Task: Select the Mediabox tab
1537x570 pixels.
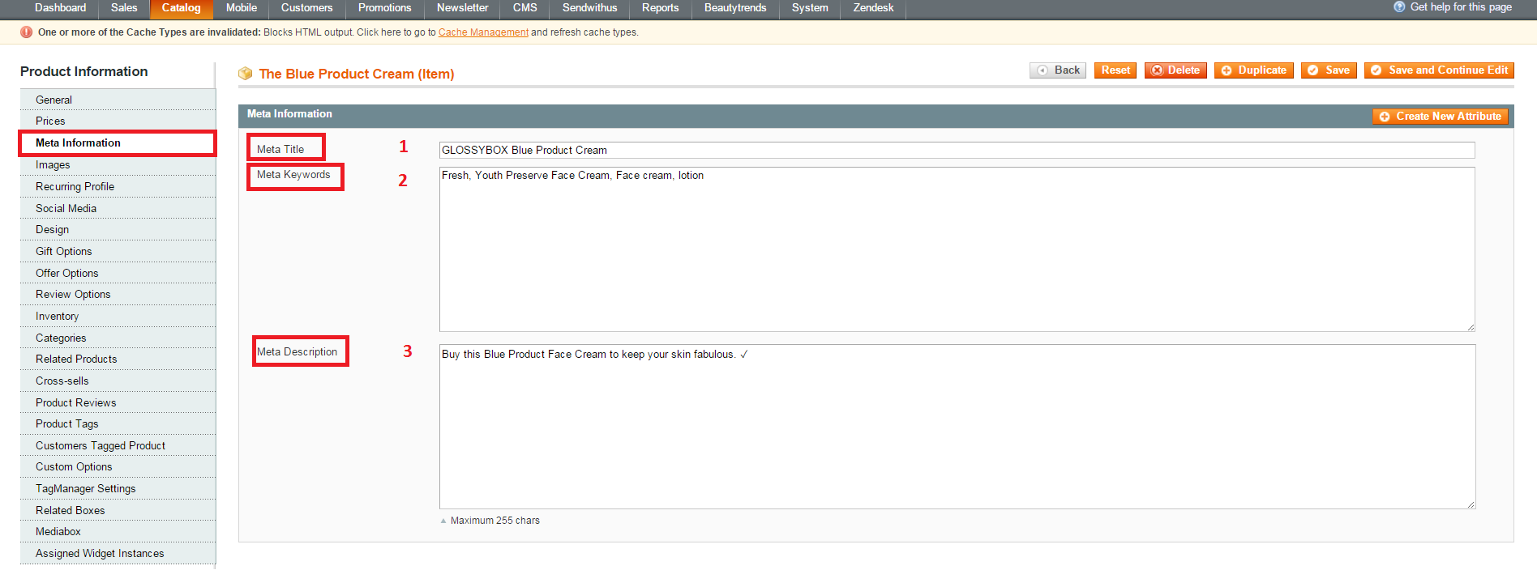Action: pyautogui.click(x=118, y=531)
